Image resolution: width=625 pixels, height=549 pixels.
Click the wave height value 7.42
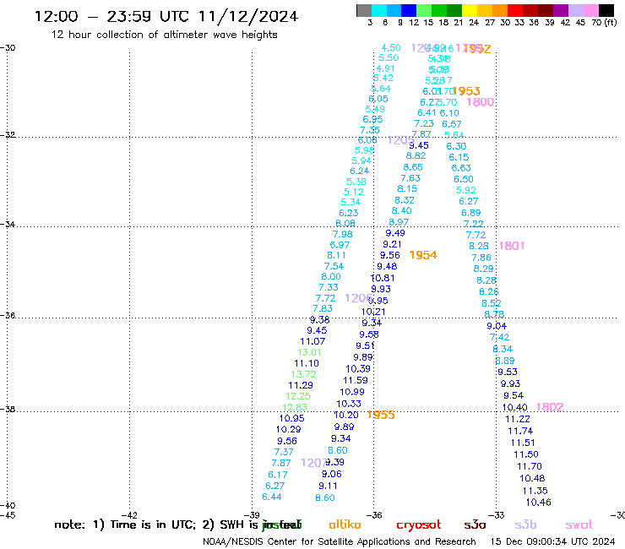499,337
